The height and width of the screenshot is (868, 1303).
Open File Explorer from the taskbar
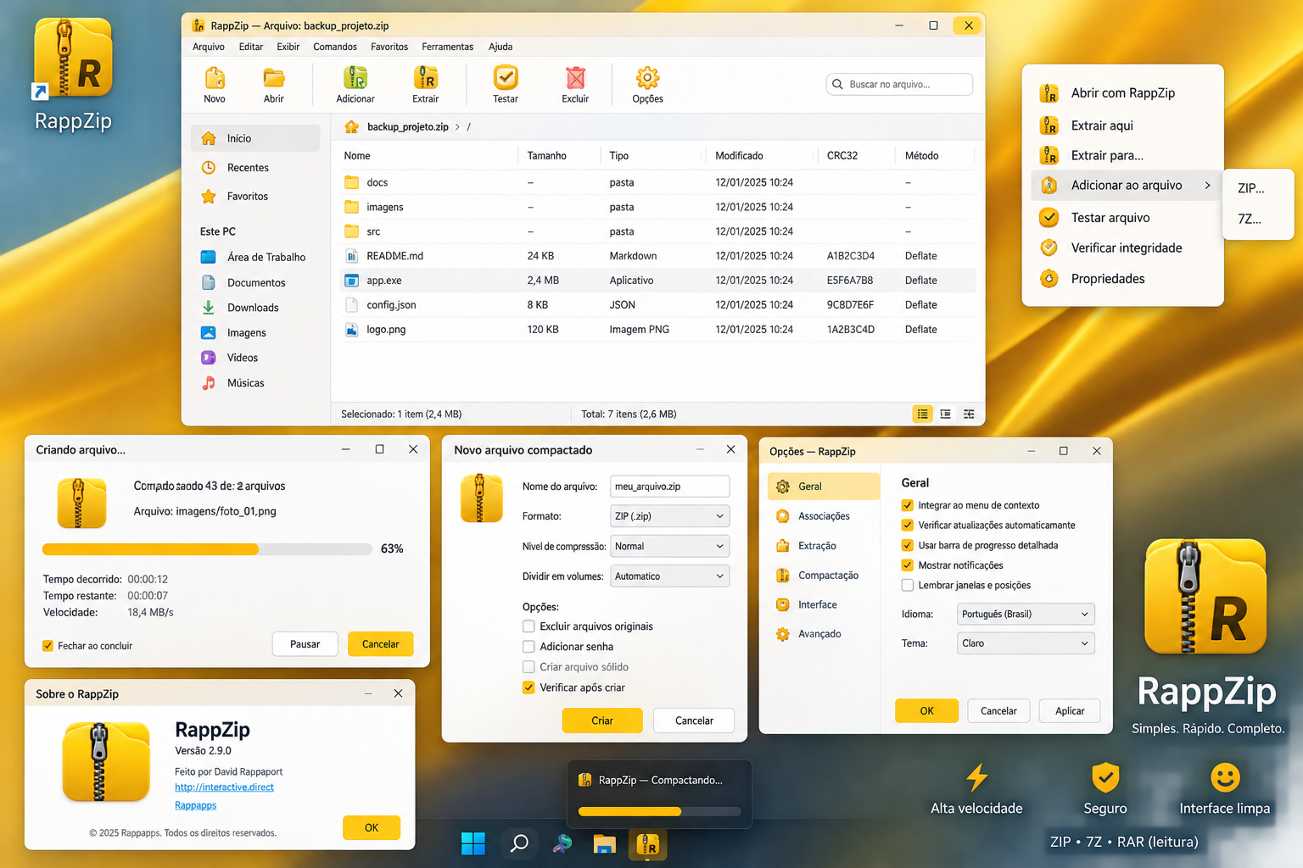[604, 844]
